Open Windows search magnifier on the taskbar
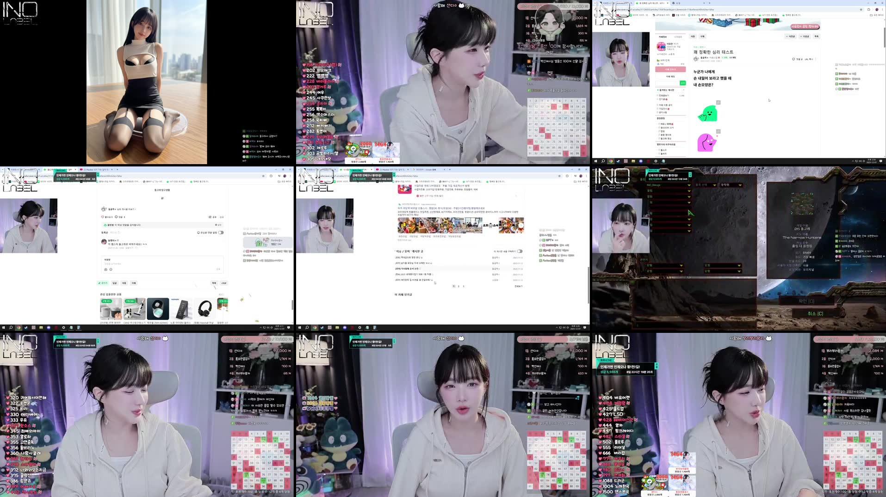 (602, 161)
